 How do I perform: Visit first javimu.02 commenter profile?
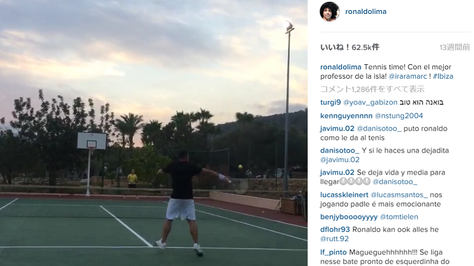(337, 129)
